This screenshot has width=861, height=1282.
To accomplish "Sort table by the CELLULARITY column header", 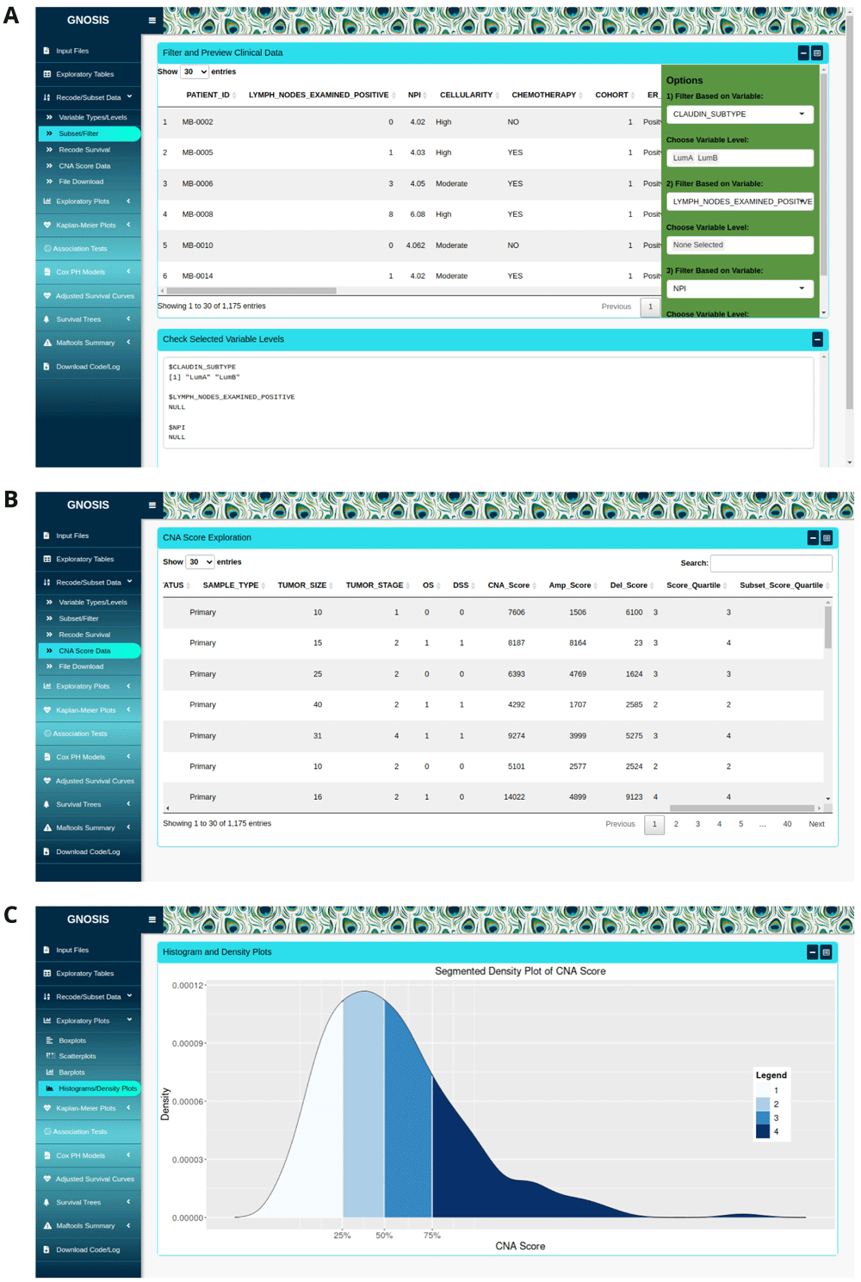I will (466, 96).
